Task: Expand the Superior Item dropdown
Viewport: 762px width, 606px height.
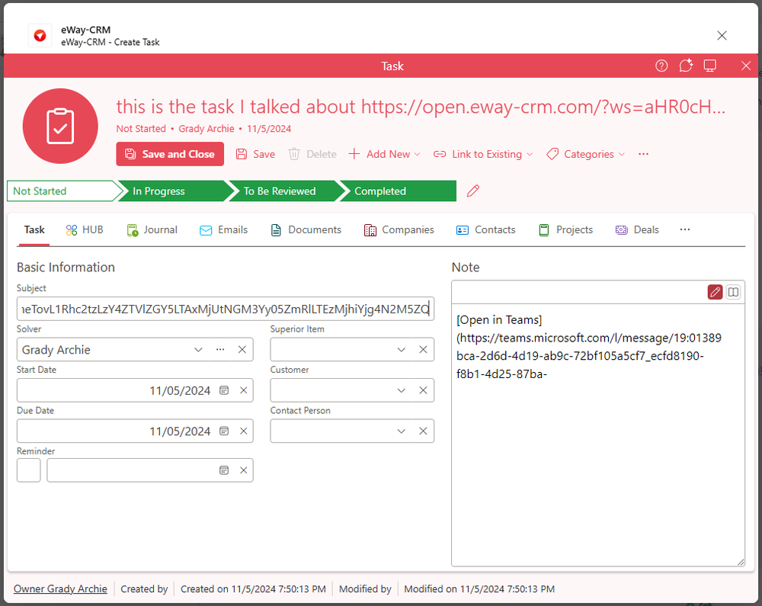Action: coord(402,350)
